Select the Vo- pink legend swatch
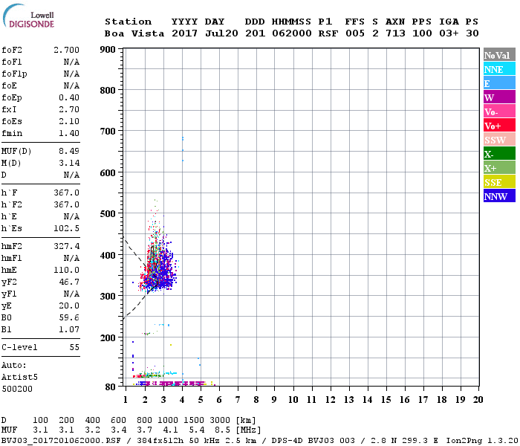520x446 pixels. [499, 111]
